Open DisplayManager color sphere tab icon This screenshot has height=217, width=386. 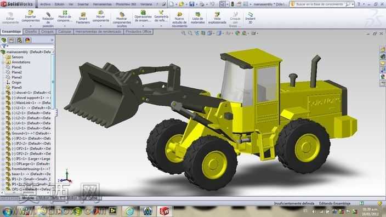pos(27,40)
